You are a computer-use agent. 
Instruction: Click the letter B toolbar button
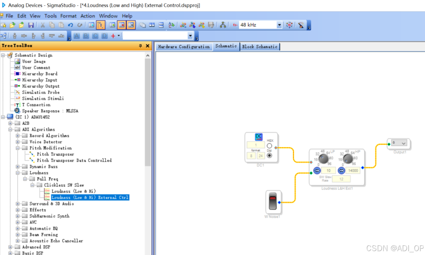pos(86,36)
